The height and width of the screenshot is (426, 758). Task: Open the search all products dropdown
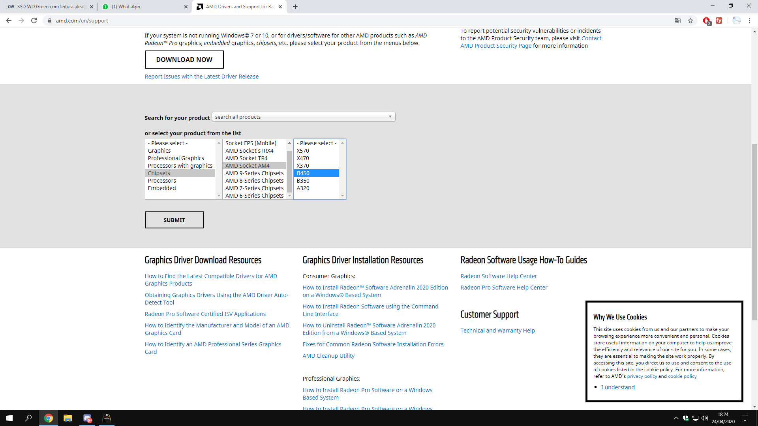[x=303, y=117]
